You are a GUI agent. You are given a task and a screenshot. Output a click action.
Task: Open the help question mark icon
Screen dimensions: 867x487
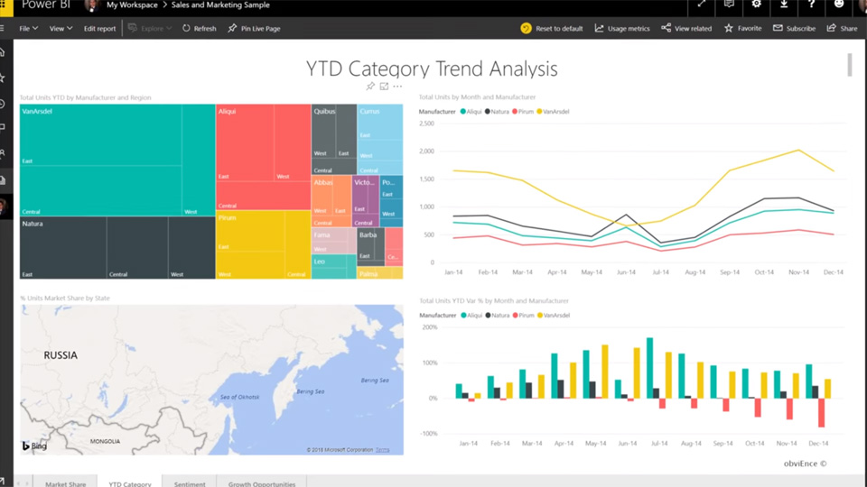click(812, 5)
